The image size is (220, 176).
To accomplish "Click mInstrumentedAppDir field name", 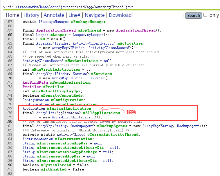I will (59, 156).
